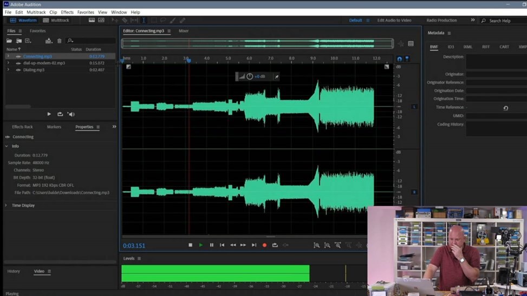
Task: Toggle snapping magnet icon above waveform
Action: 399,59
